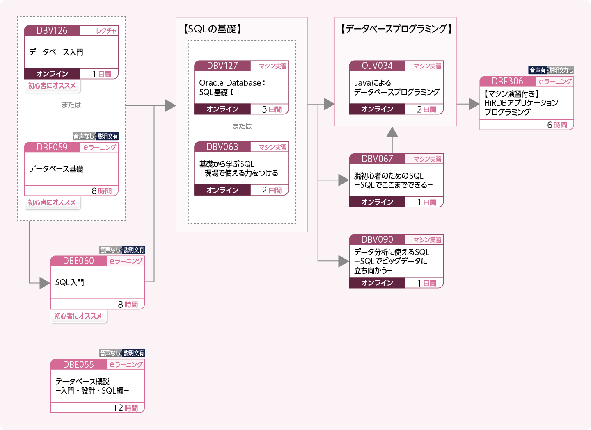Click the オンライン label on OJV034
Image resolution: width=591 pixels, height=430 pixels.
(377, 109)
